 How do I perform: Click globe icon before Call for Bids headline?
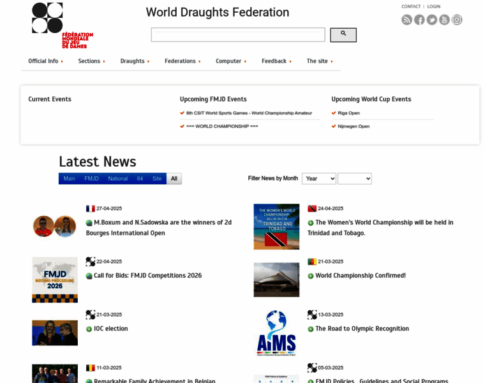(x=89, y=276)
